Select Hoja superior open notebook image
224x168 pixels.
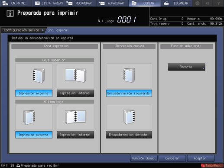point(75,76)
